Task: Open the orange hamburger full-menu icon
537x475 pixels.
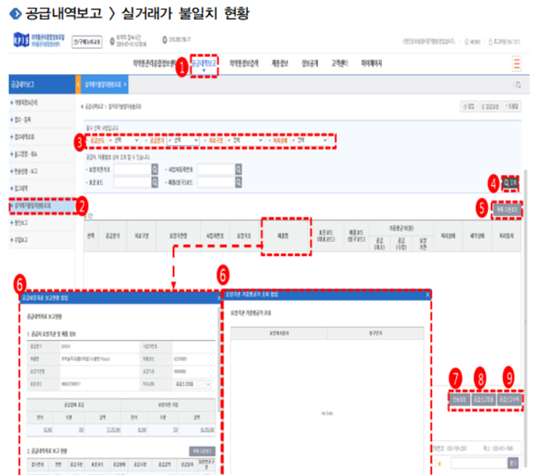Action: pos(517,64)
